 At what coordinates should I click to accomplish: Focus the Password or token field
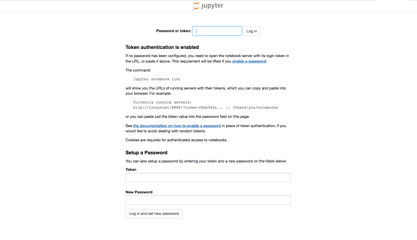(217, 31)
